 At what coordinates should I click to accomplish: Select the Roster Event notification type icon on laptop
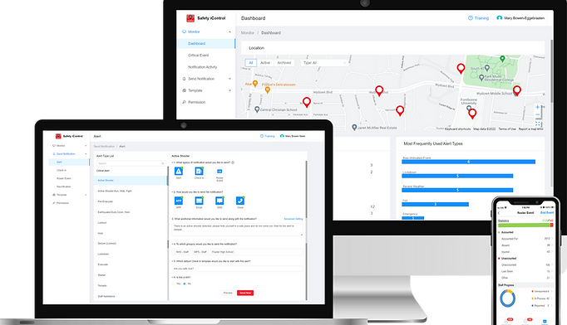pyautogui.click(x=219, y=172)
